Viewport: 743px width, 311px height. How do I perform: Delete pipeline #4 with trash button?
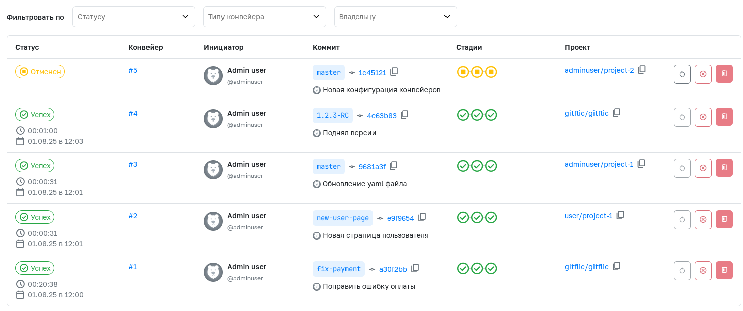[724, 117]
